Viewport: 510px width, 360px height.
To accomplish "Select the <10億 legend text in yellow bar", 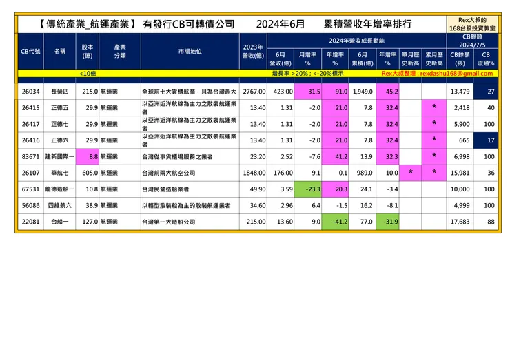I will coord(88,74).
